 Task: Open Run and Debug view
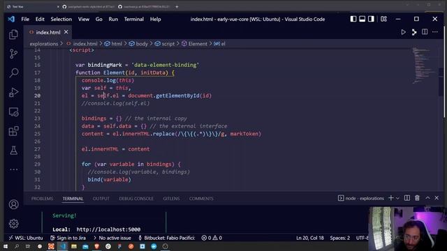point(13,92)
